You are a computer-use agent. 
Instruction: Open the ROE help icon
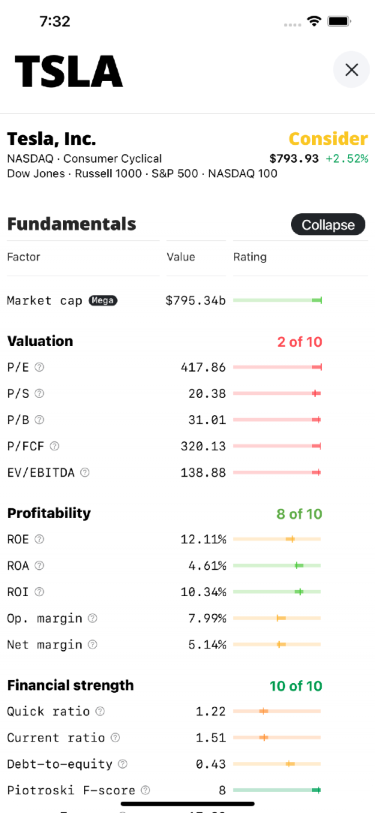point(39,539)
